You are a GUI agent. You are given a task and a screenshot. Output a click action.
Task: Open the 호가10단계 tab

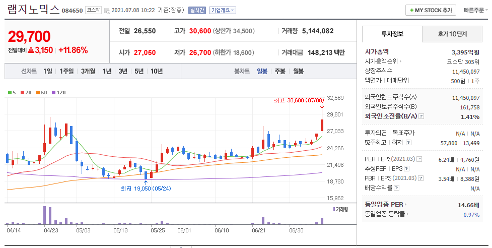point(452,34)
